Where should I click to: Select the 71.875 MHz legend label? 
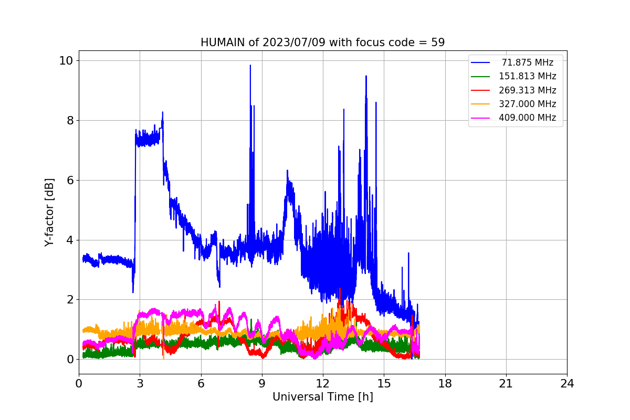[x=528, y=62]
